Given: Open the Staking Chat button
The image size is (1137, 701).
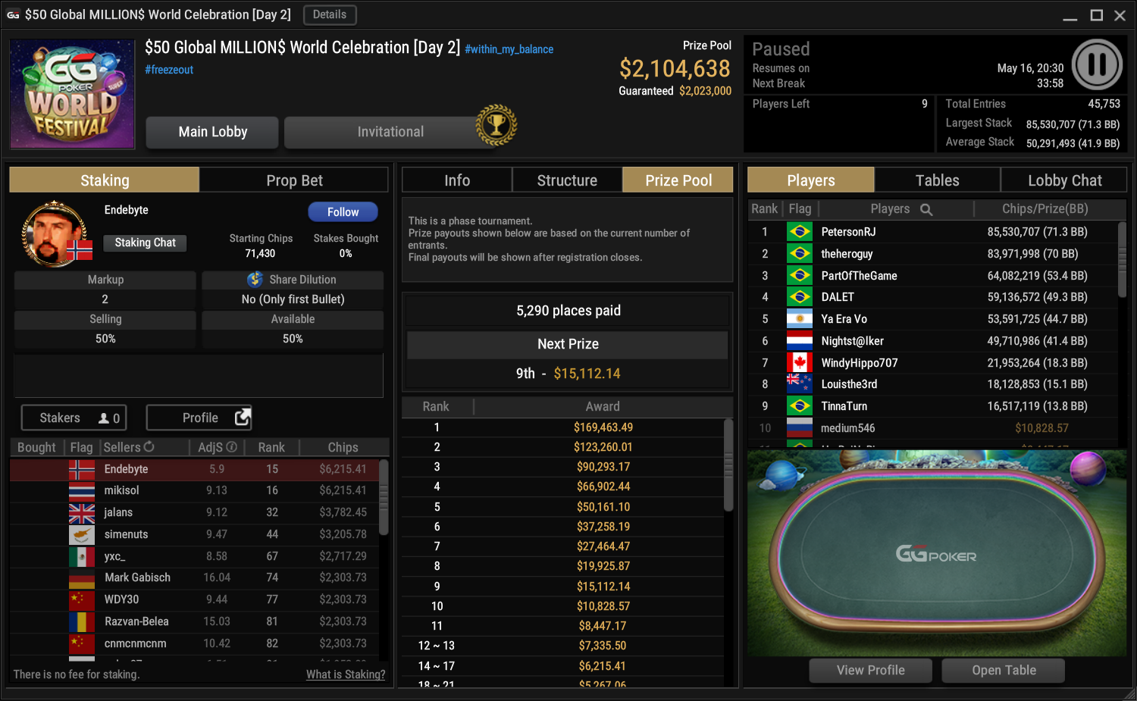Looking at the screenshot, I should click(x=145, y=243).
